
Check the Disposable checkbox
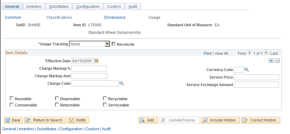[x=57, y=99]
